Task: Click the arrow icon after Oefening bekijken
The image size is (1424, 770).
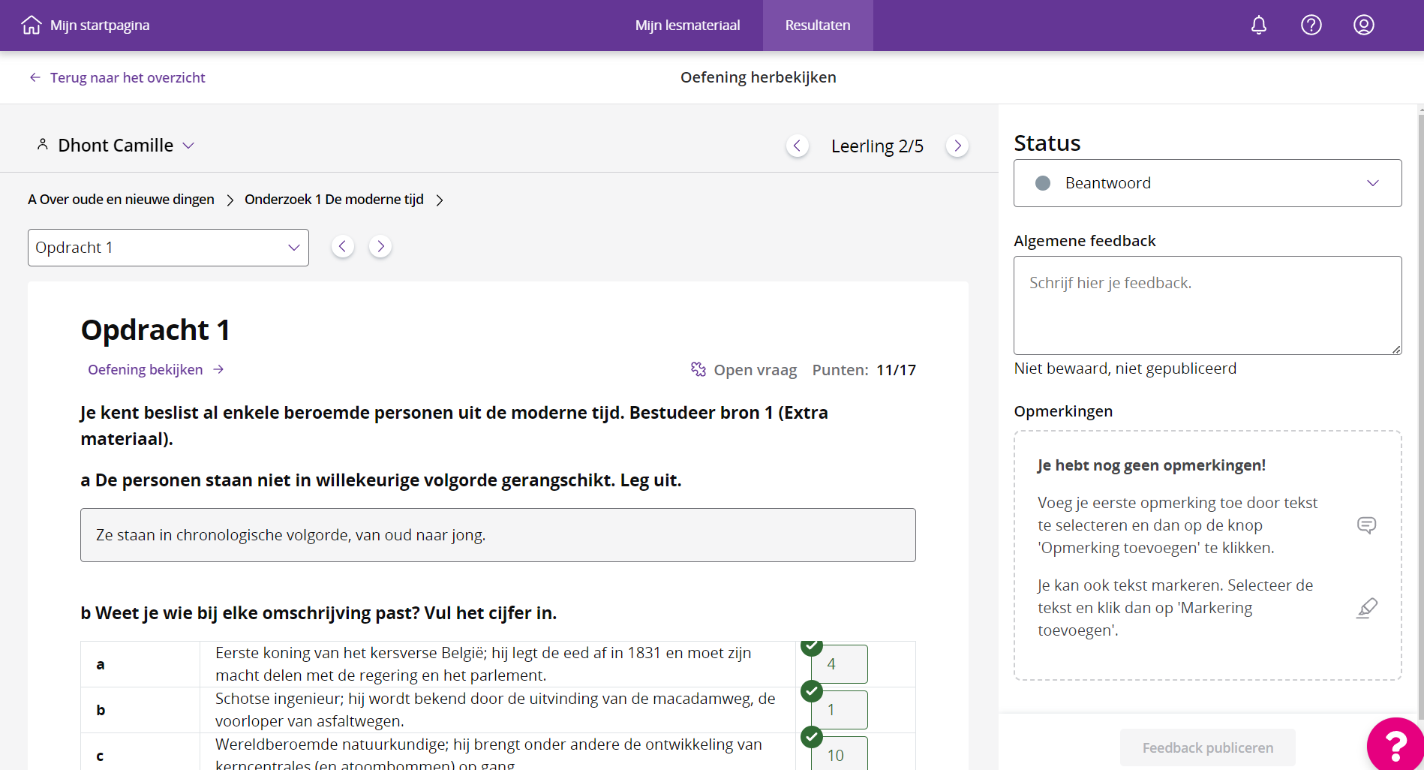Action: coord(218,369)
